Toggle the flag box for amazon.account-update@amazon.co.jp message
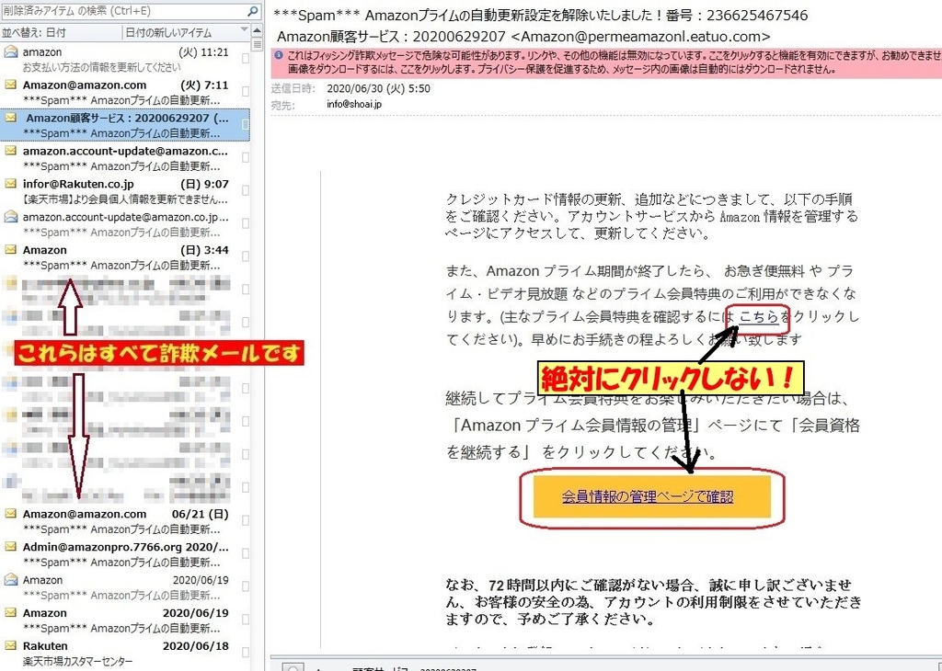This screenshot has width=942, height=671. tap(245, 223)
